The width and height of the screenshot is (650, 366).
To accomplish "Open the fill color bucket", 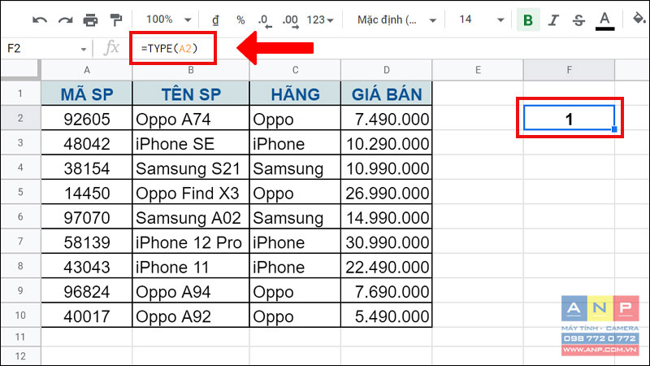I will pyautogui.click(x=639, y=19).
